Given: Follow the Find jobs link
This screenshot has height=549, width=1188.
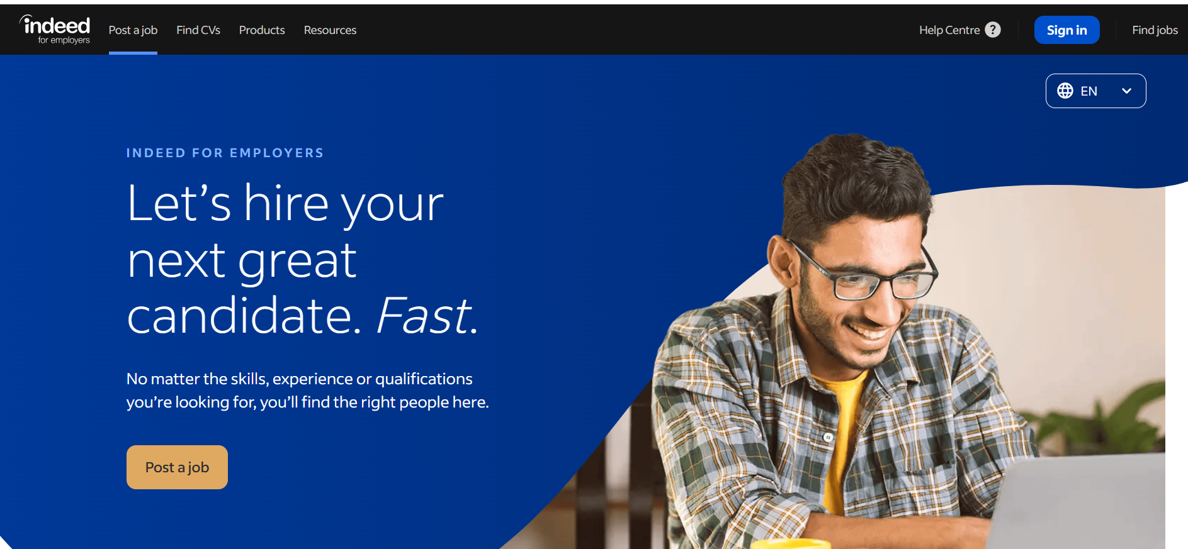Looking at the screenshot, I should click(1155, 30).
